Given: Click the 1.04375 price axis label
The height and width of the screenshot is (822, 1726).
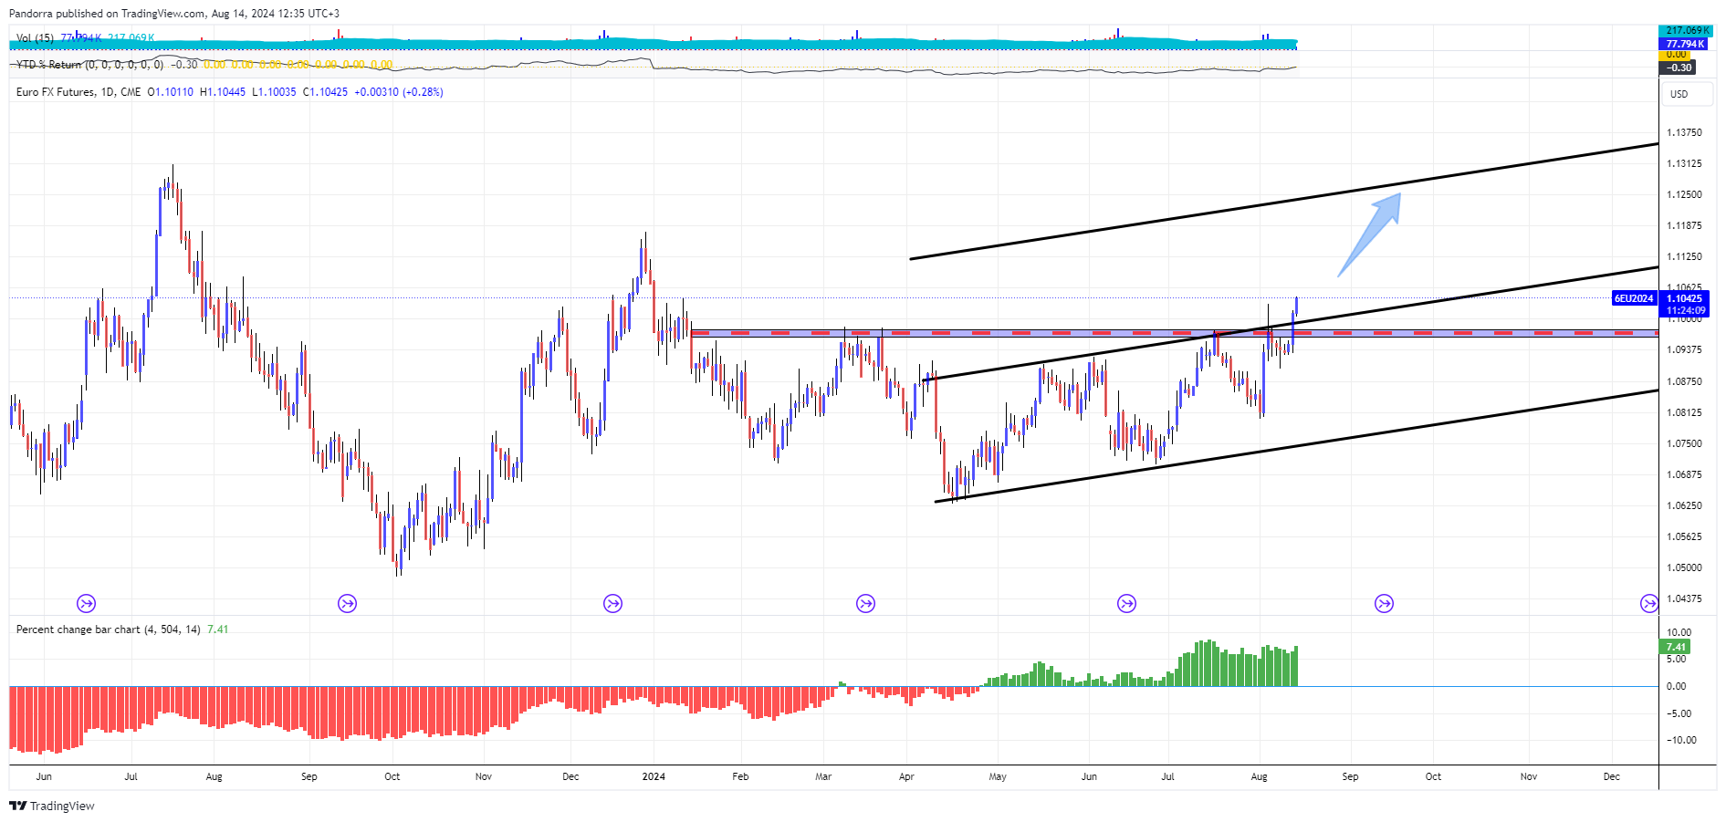Looking at the screenshot, I should tap(1684, 598).
